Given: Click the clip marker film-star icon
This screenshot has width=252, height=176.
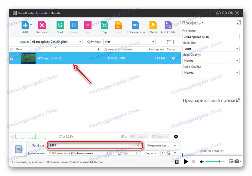Looking at the screenshot, I should (x=231, y=161).
